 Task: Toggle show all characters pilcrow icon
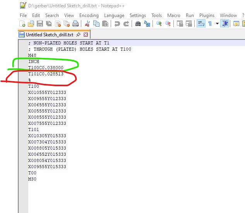(x=210, y=24)
